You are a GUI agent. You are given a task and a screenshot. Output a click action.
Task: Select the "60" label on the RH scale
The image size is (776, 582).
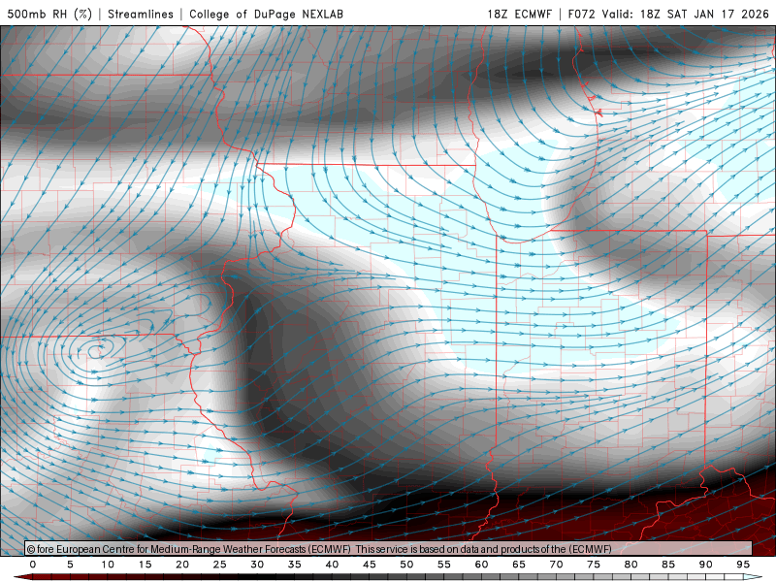pos(481,565)
